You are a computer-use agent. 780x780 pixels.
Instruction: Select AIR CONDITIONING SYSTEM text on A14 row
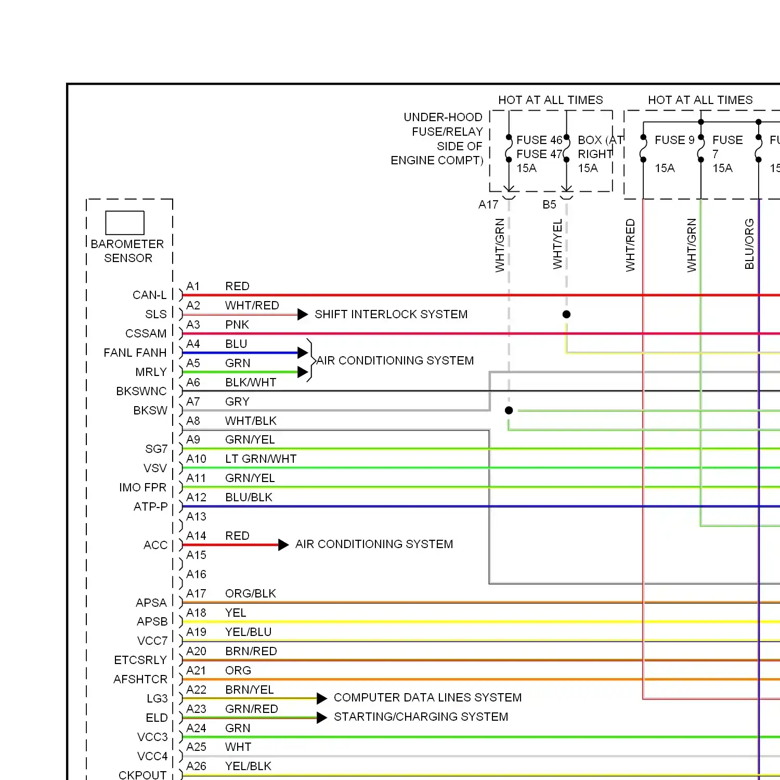point(374,544)
